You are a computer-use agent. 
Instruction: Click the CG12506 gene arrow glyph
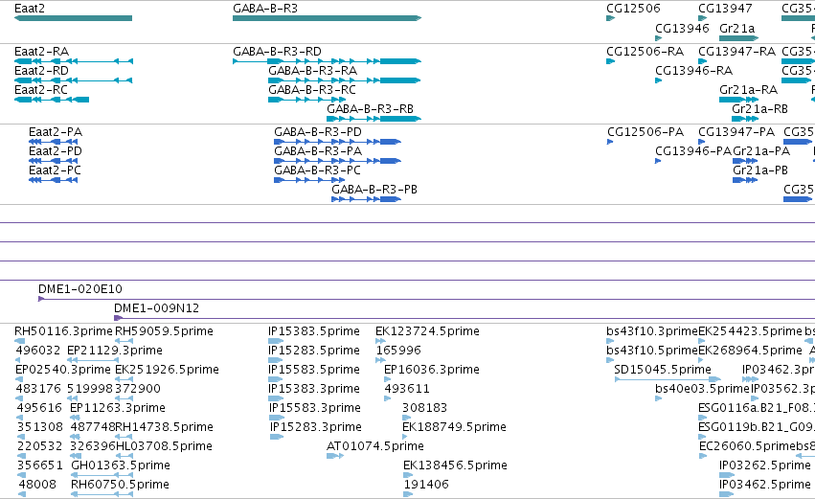pos(611,18)
